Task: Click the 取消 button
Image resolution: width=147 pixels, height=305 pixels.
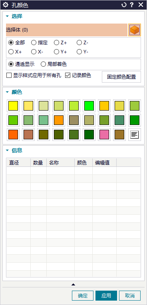Action: click(130, 296)
